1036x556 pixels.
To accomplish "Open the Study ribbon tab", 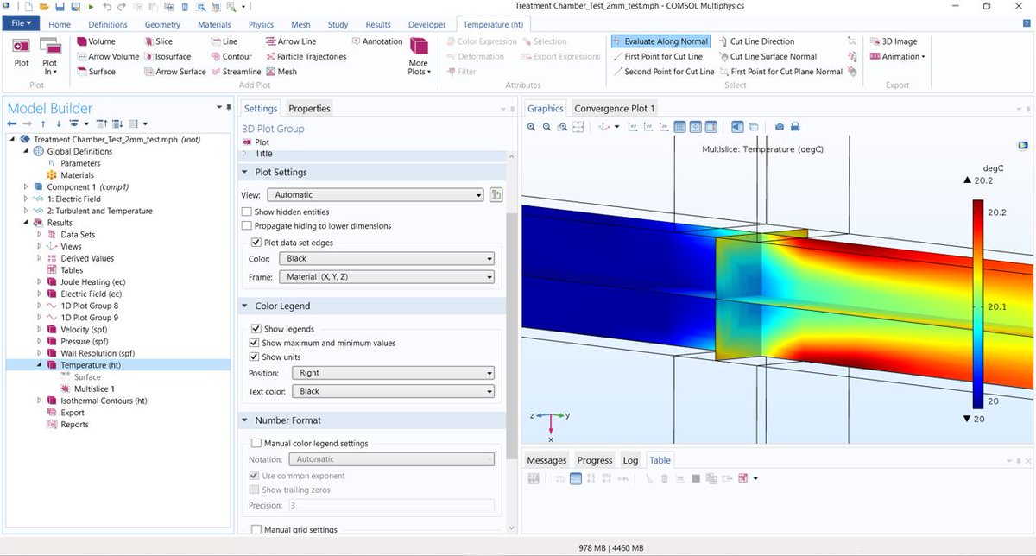I will tap(338, 25).
